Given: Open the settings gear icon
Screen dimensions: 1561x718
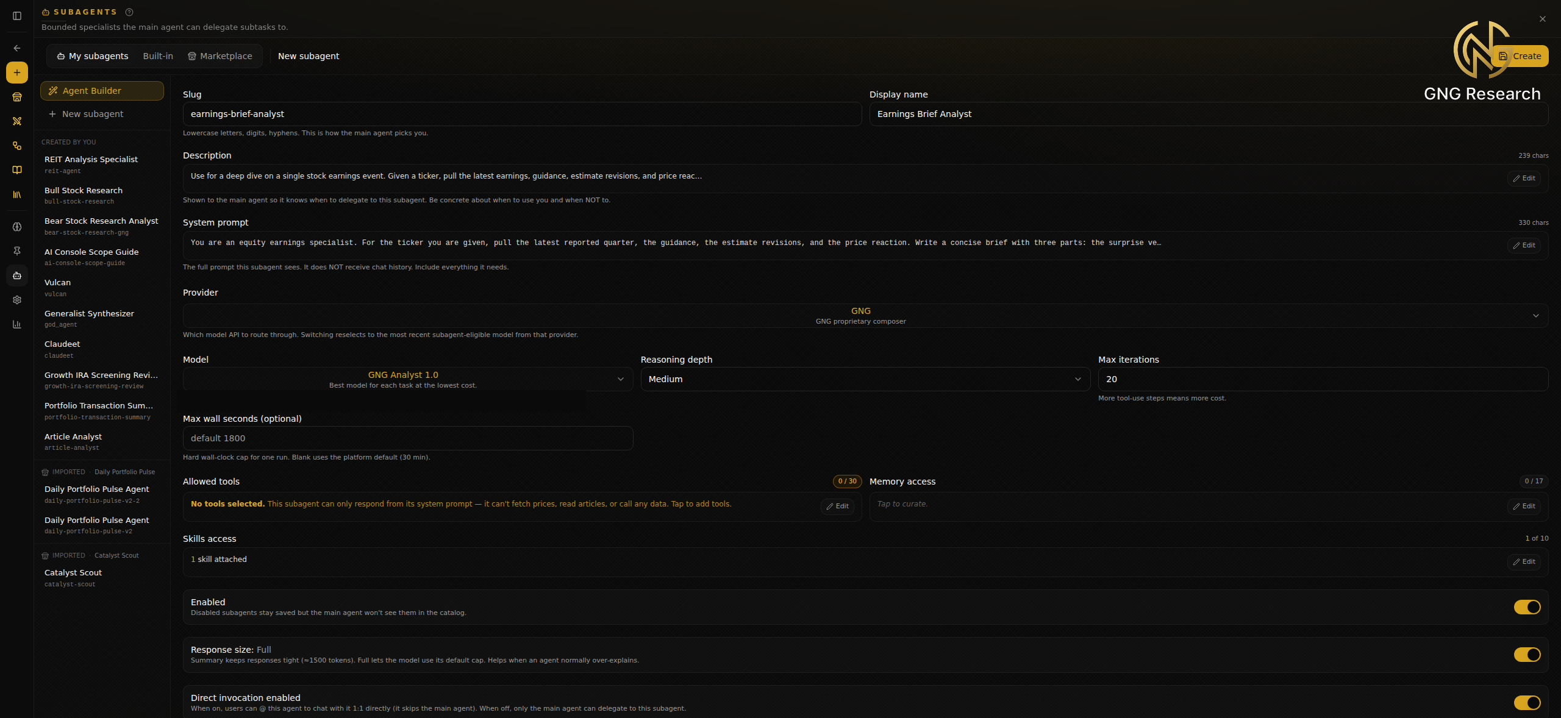Looking at the screenshot, I should click(17, 300).
